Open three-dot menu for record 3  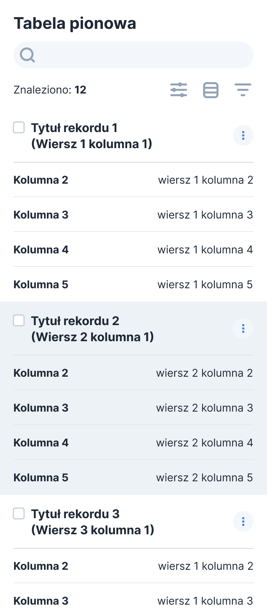pos(243,522)
